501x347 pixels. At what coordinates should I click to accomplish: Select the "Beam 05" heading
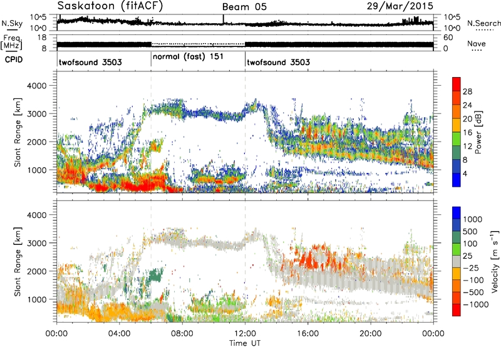(x=244, y=7)
